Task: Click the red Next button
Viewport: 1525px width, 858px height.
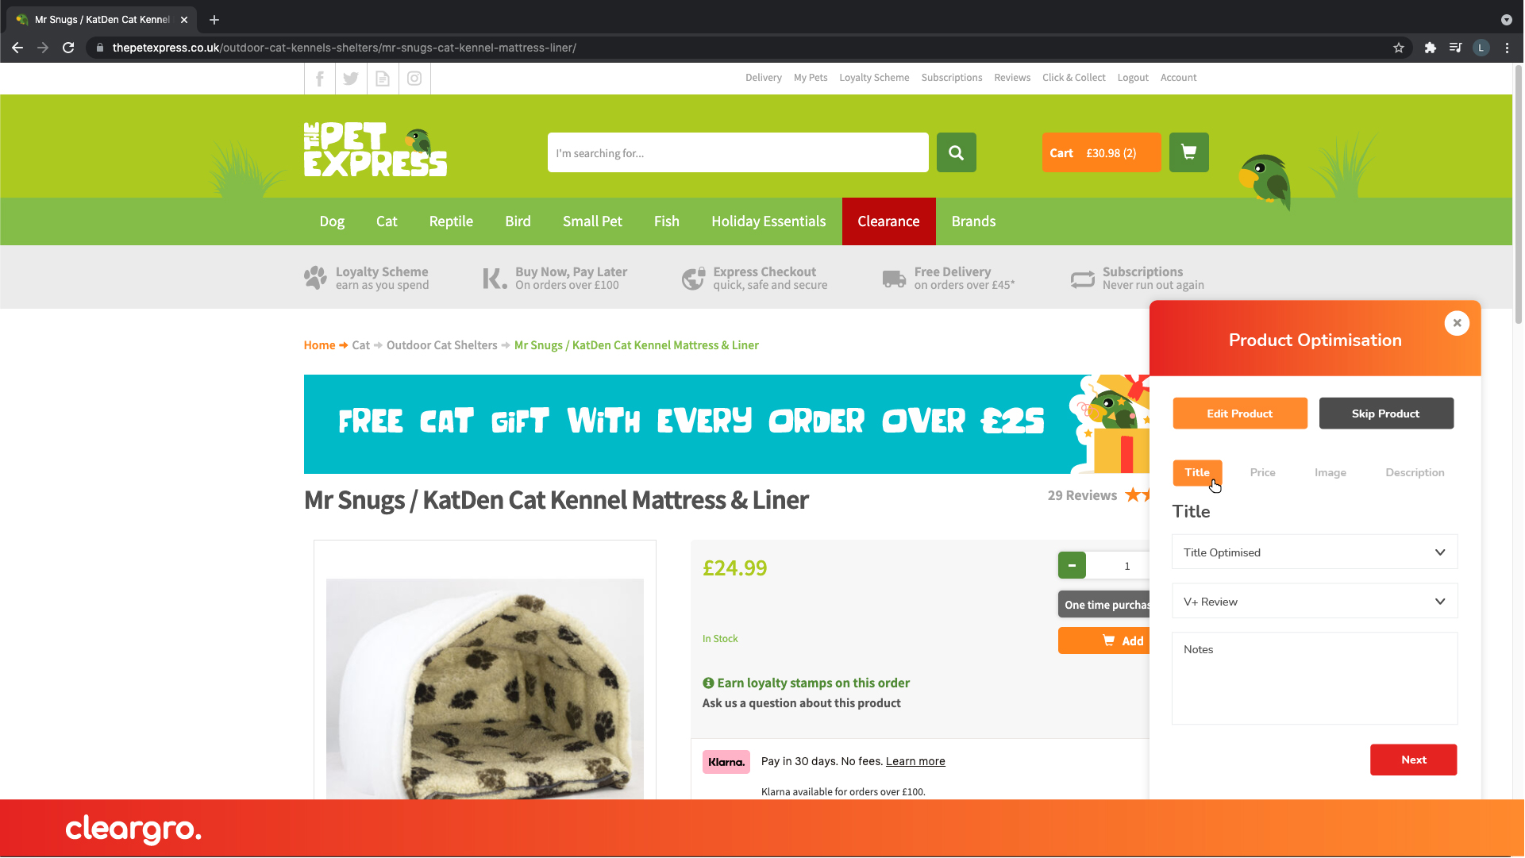Action: 1414,760
